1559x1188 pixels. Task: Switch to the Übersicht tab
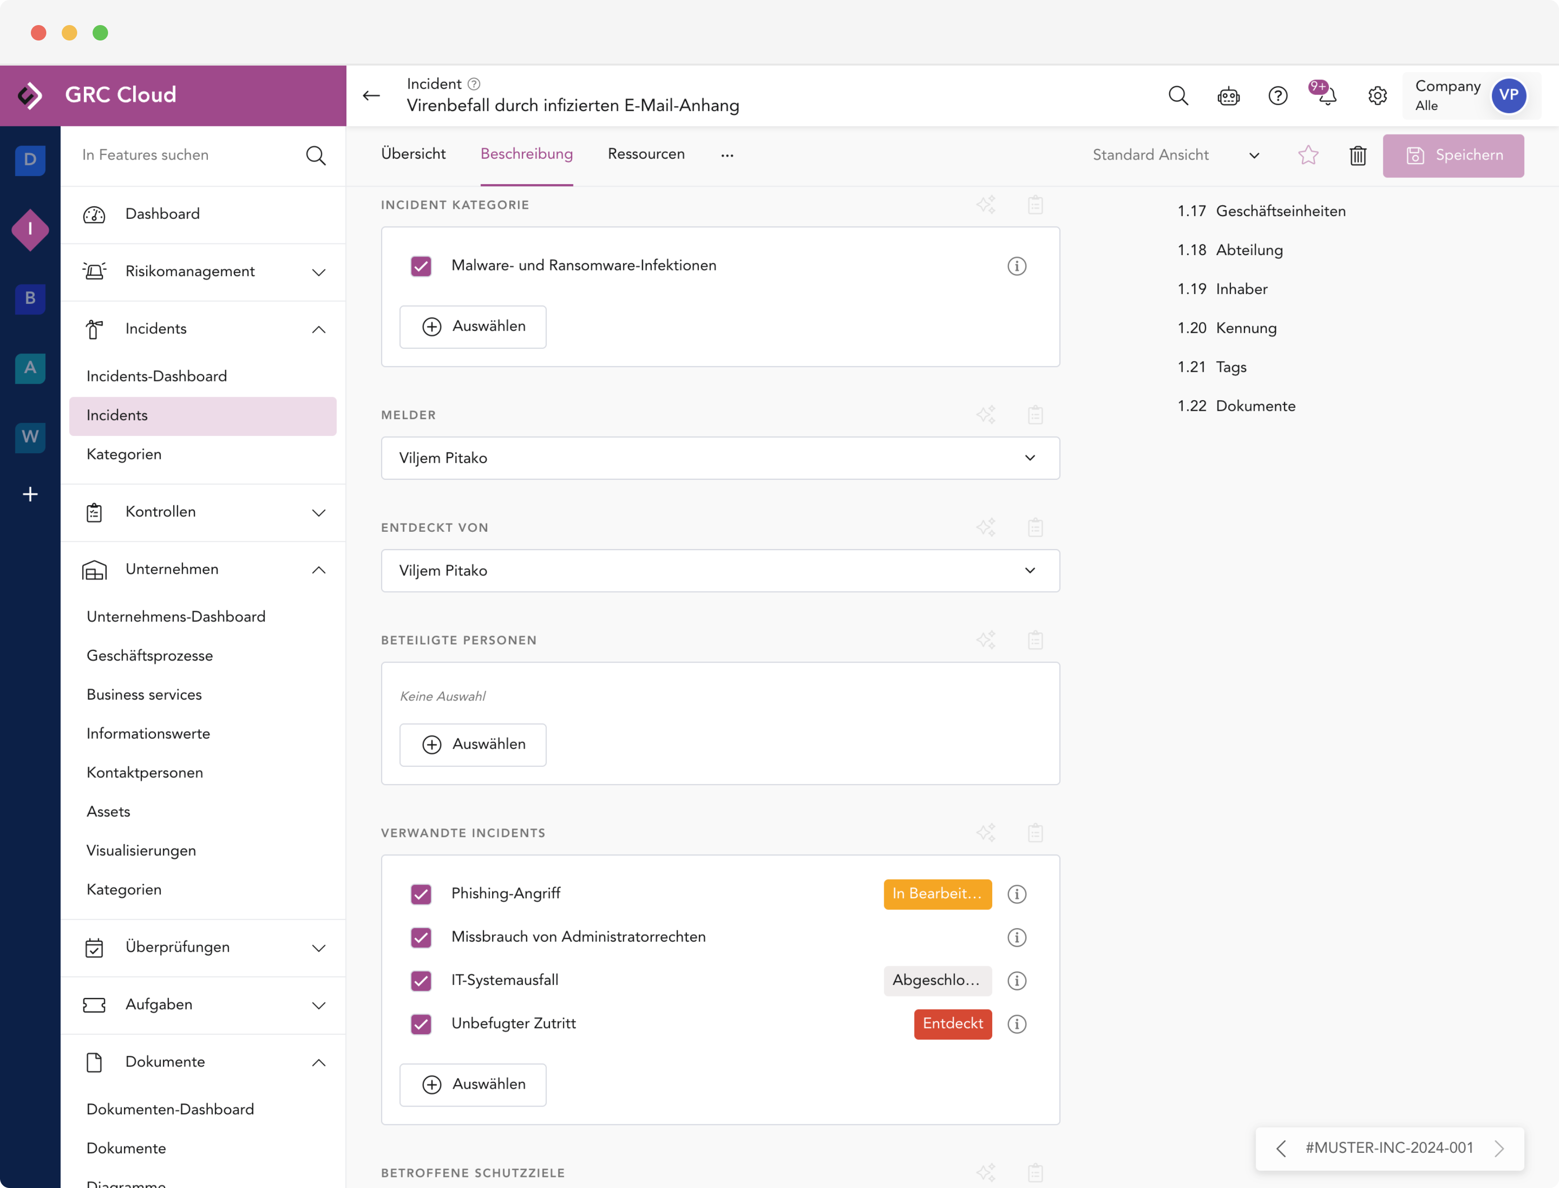click(413, 154)
